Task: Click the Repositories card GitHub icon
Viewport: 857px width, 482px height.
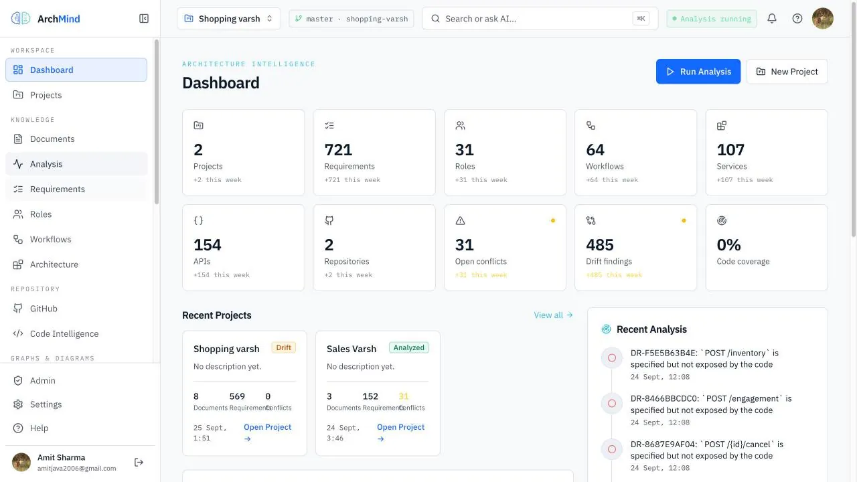Action: point(329,220)
